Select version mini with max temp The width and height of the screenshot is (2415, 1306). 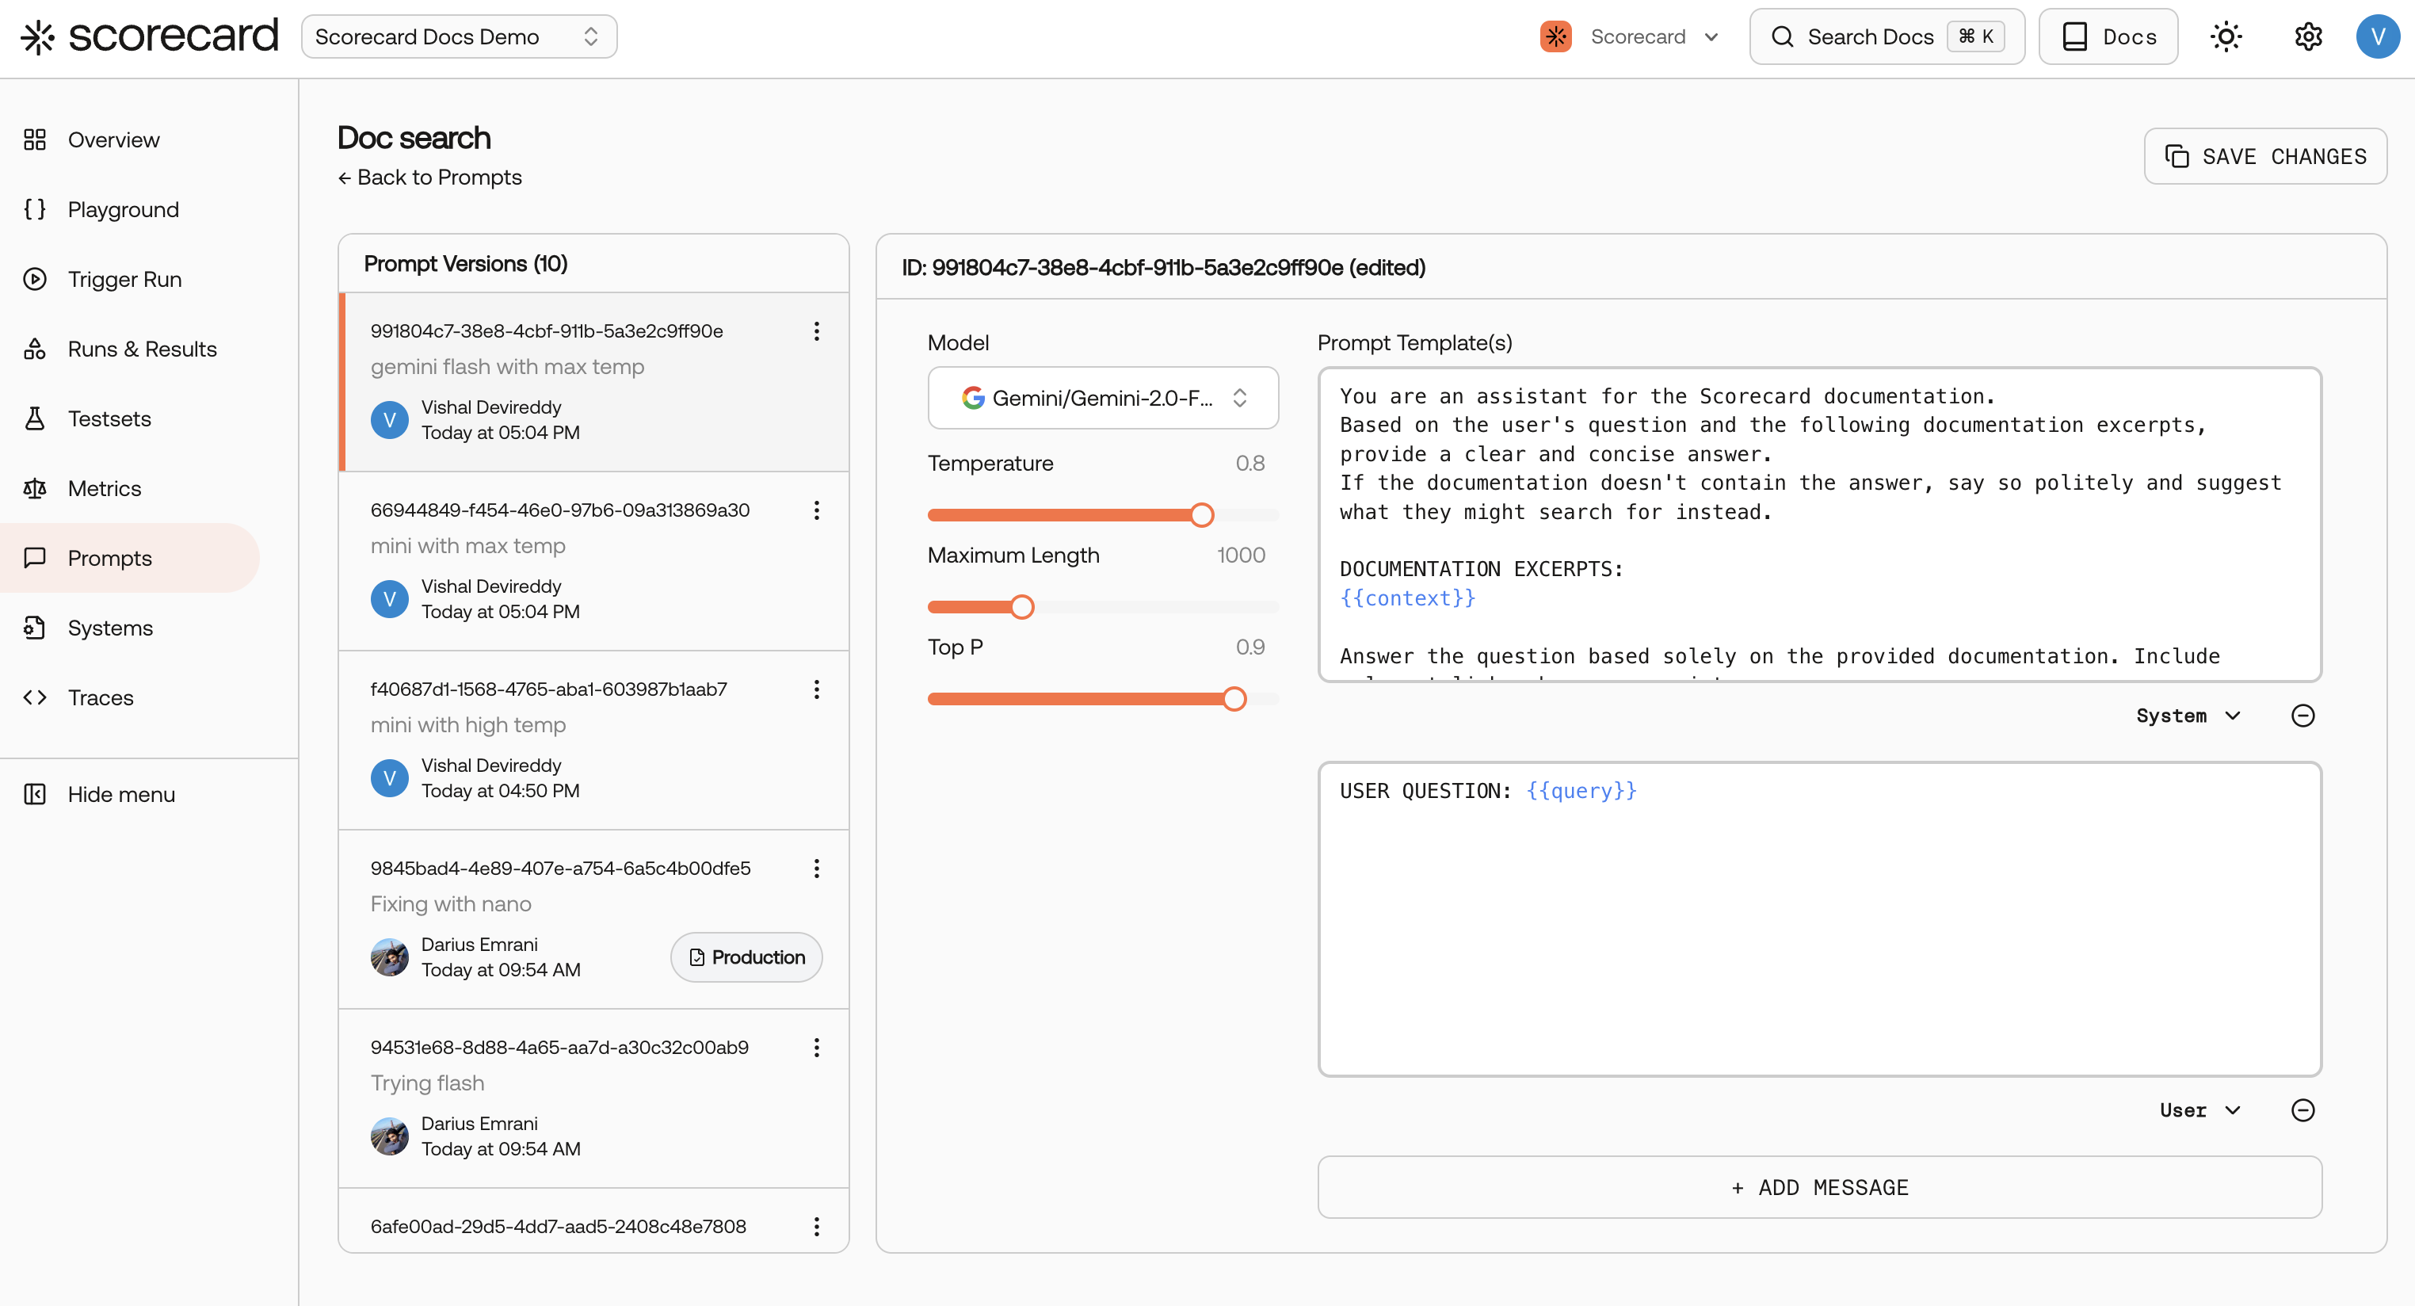coord(593,560)
